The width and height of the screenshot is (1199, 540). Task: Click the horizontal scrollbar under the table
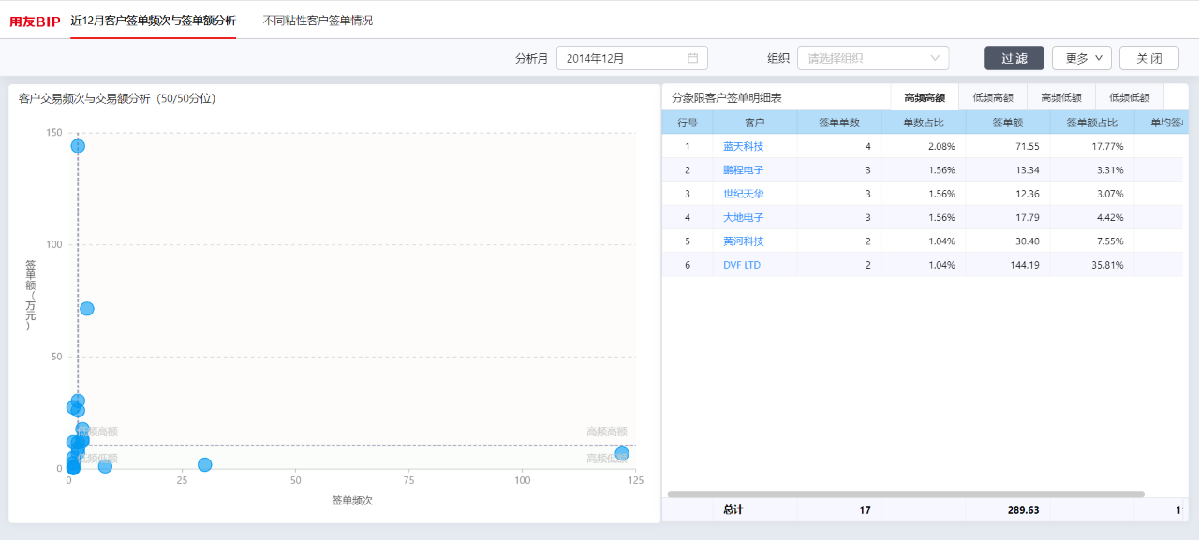[906, 494]
